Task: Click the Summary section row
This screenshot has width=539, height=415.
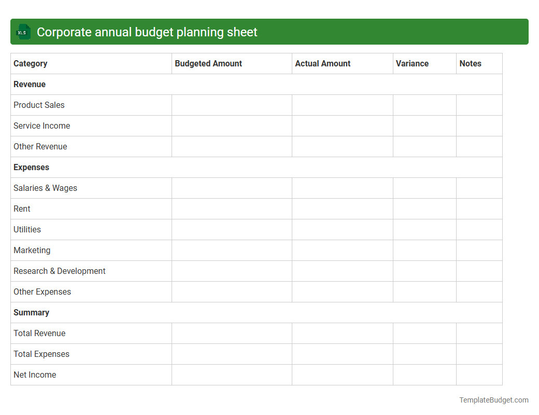Action: point(31,312)
